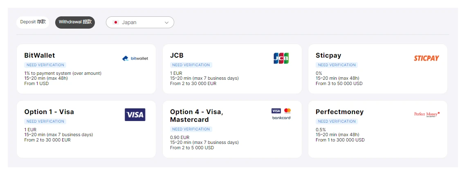
Task: Select the Withdrawal tab
Action: pyautogui.click(x=75, y=22)
